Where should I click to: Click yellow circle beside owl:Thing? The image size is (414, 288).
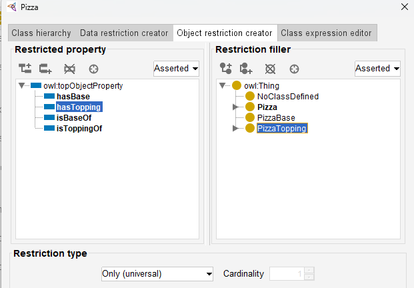coord(237,85)
